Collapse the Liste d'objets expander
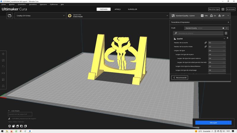Screen dimensions: 237x133 9,111
